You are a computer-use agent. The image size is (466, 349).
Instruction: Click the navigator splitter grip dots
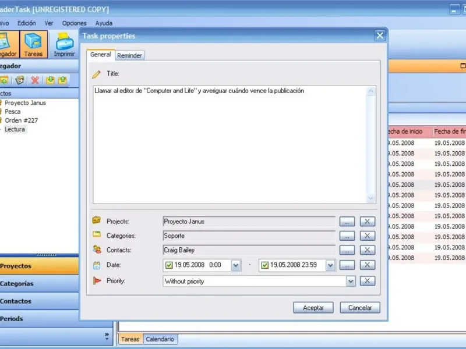[x=47, y=255]
